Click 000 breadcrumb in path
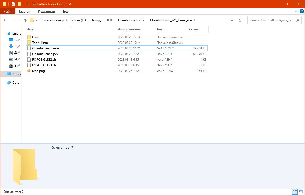This screenshot has height=195, width=305. 110,20
